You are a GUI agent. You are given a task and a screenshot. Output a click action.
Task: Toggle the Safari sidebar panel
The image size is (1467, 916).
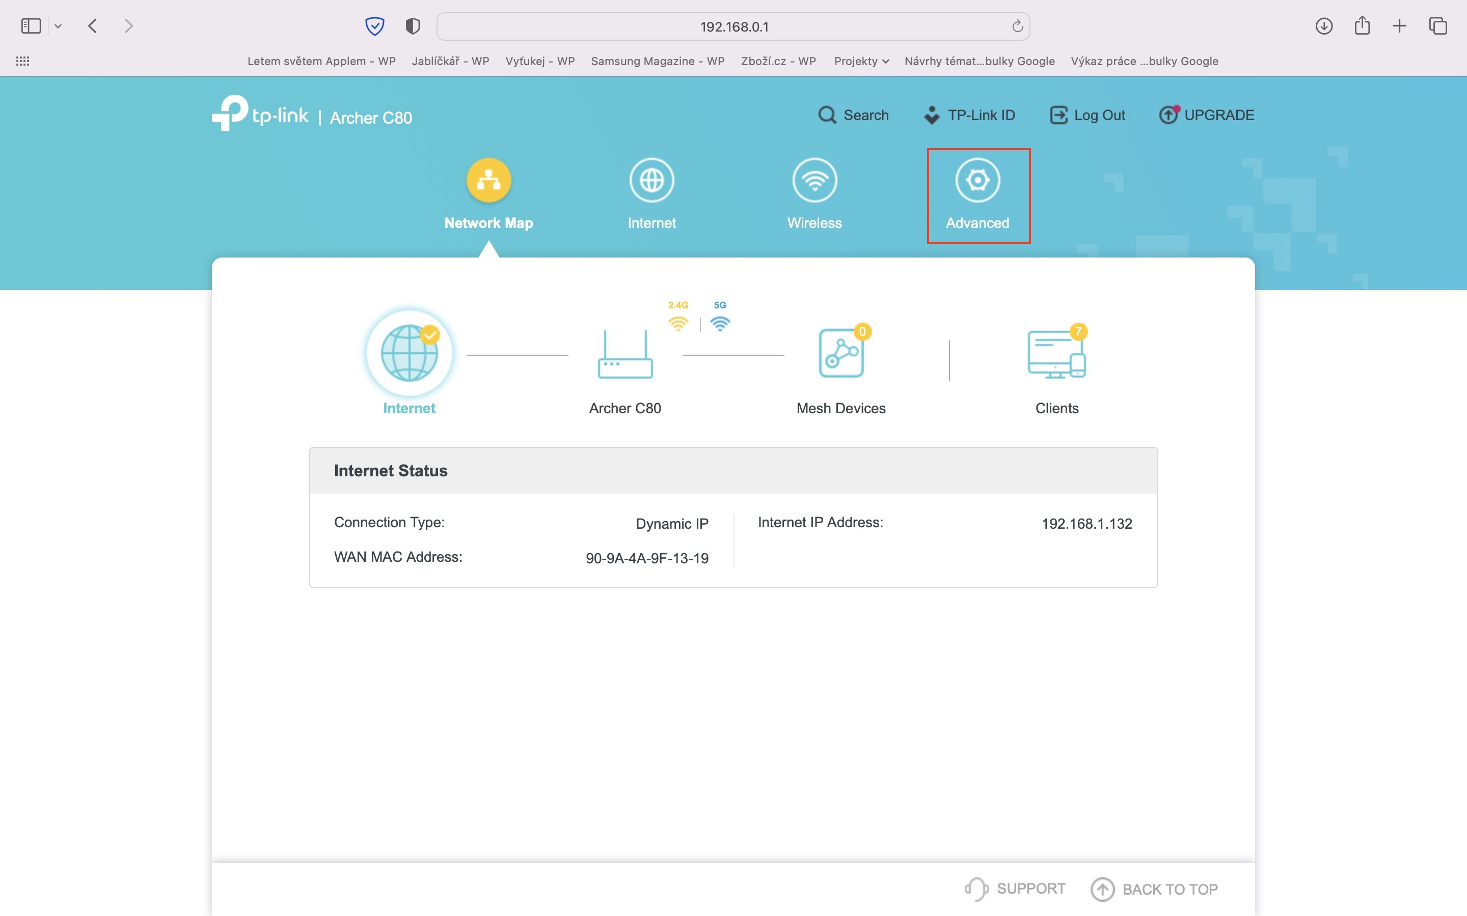[31, 26]
